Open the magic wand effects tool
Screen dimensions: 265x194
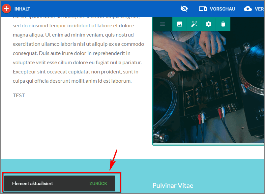[x=194, y=24]
